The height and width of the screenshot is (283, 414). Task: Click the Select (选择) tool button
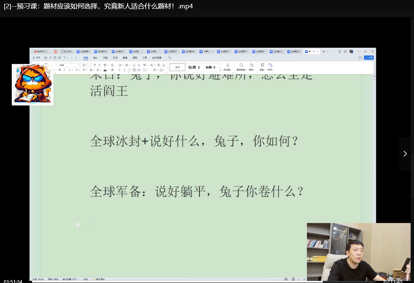click(x=252, y=67)
